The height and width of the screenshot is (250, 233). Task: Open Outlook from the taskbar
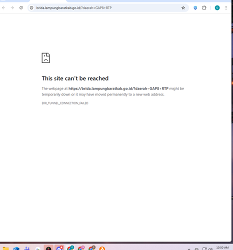point(16,248)
